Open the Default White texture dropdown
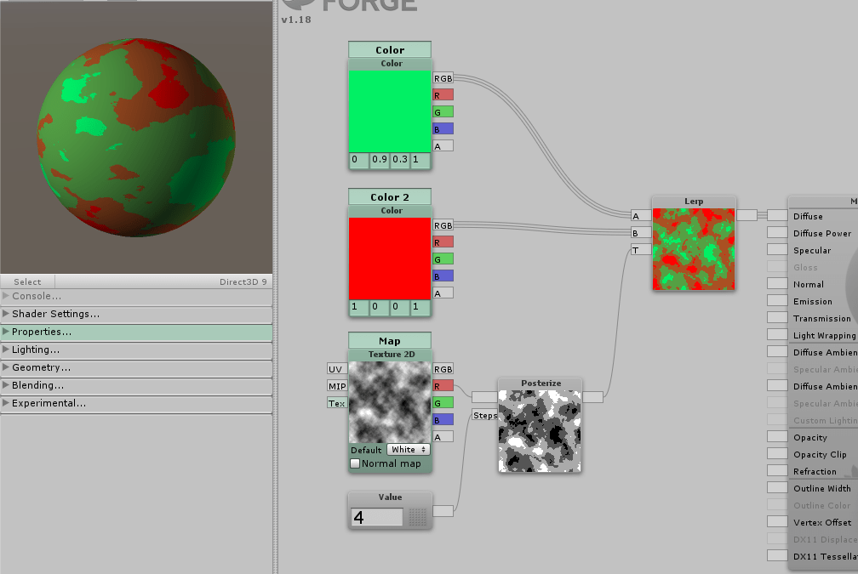This screenshot has width=858, height=574. pos(408,449)
